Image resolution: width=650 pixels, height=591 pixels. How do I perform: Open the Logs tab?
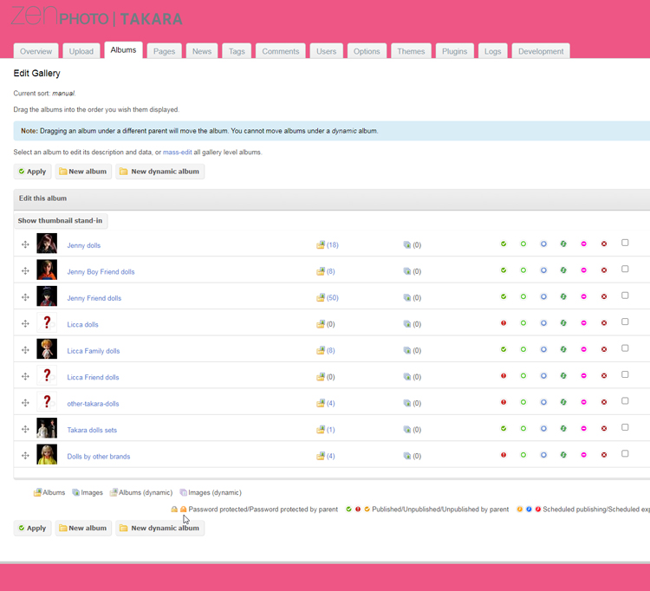[x=492, y=51]
